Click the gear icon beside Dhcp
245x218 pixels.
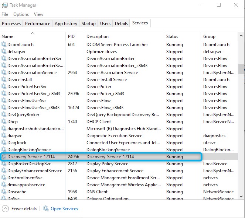4,122
